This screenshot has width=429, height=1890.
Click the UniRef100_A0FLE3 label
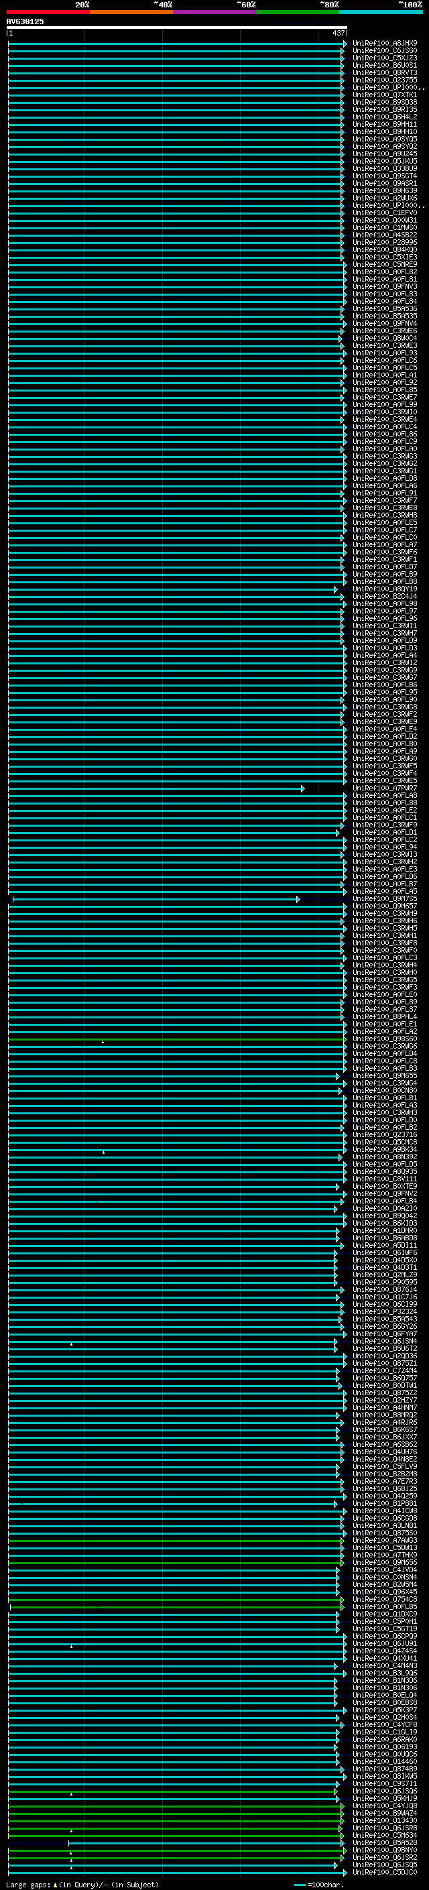(x=385, y=869)
